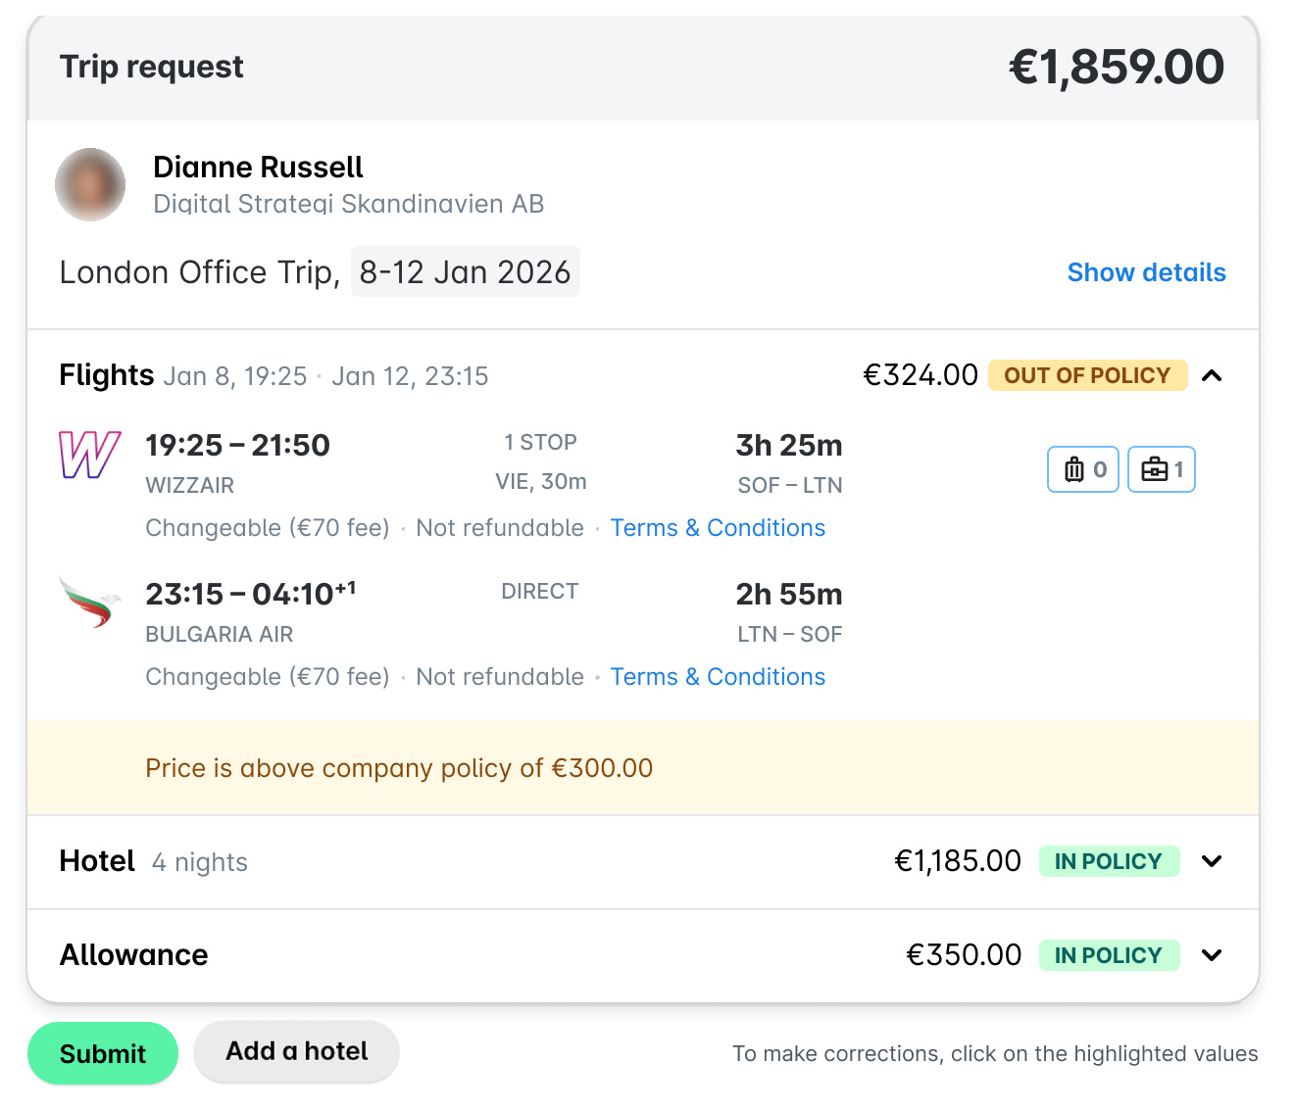This screenshot has height=1112, width=1294.
Task: Select the Hotel 4 nights row
Action: coord(643,862)
